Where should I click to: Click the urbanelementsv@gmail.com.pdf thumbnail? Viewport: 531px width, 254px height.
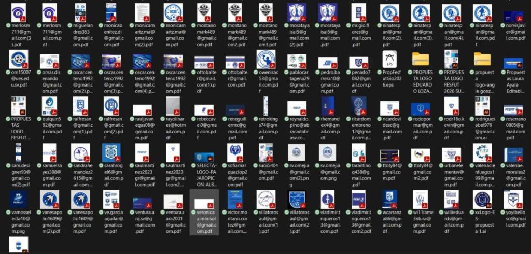451,152
